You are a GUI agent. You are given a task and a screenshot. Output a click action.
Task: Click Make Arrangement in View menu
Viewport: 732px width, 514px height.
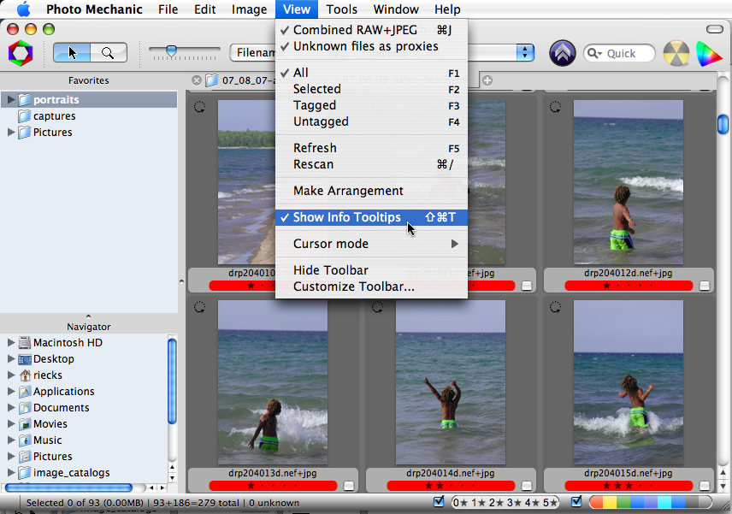[348, 191]
